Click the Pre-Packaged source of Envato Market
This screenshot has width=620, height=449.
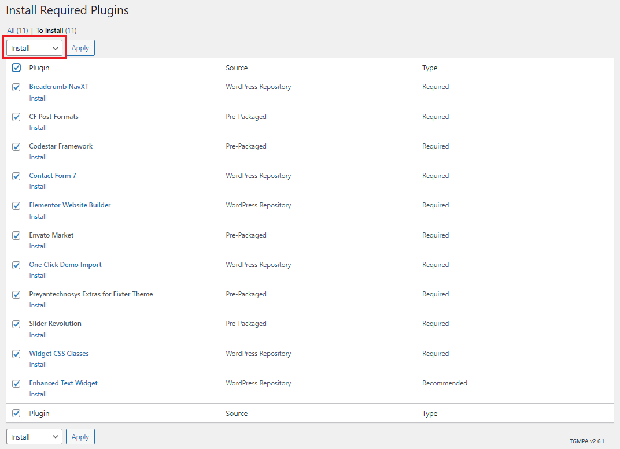click(x=246, y=235)
